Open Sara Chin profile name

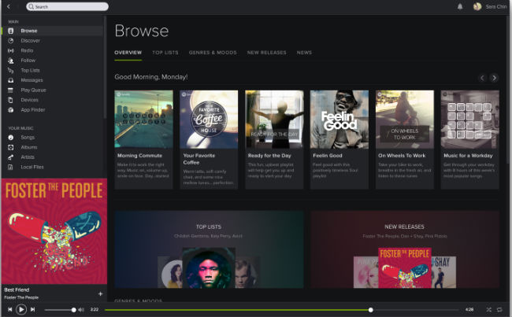(x=496, y=6)
